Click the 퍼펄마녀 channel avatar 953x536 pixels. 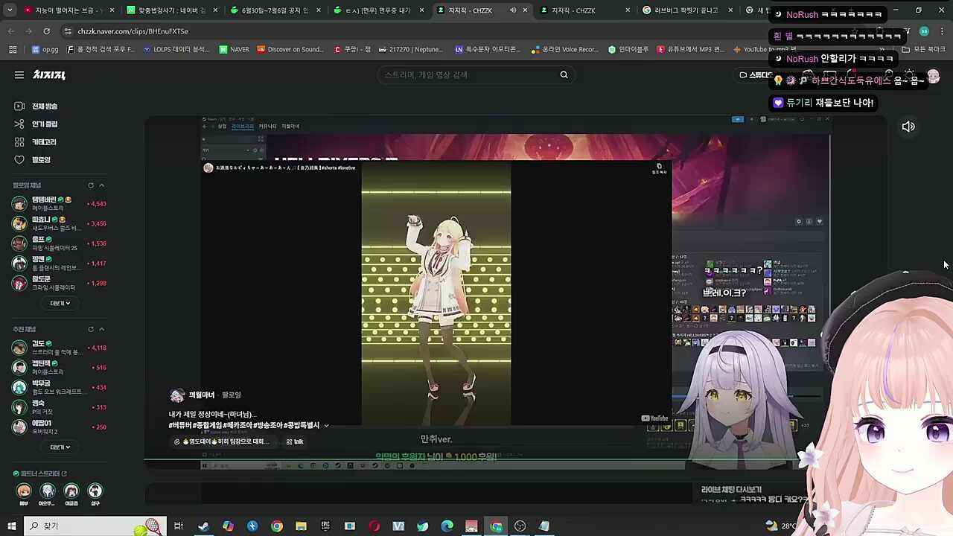point(177,395)
